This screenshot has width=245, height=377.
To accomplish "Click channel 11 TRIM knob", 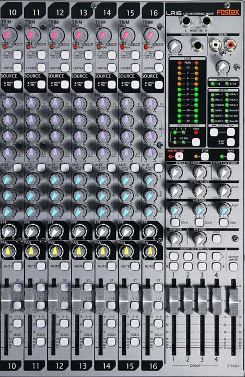I will pyautogui.click(x=33, y=36).
